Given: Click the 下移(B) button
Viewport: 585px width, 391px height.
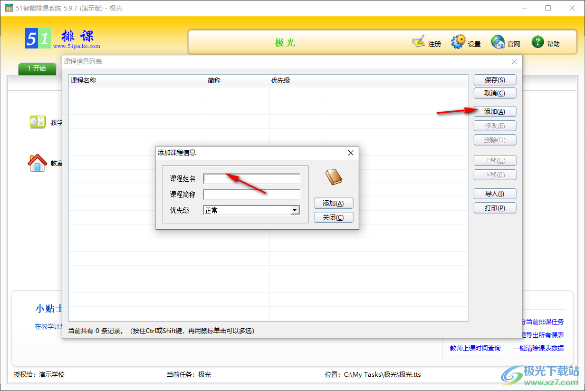Looking at the screenshot, I should point(495,174).
